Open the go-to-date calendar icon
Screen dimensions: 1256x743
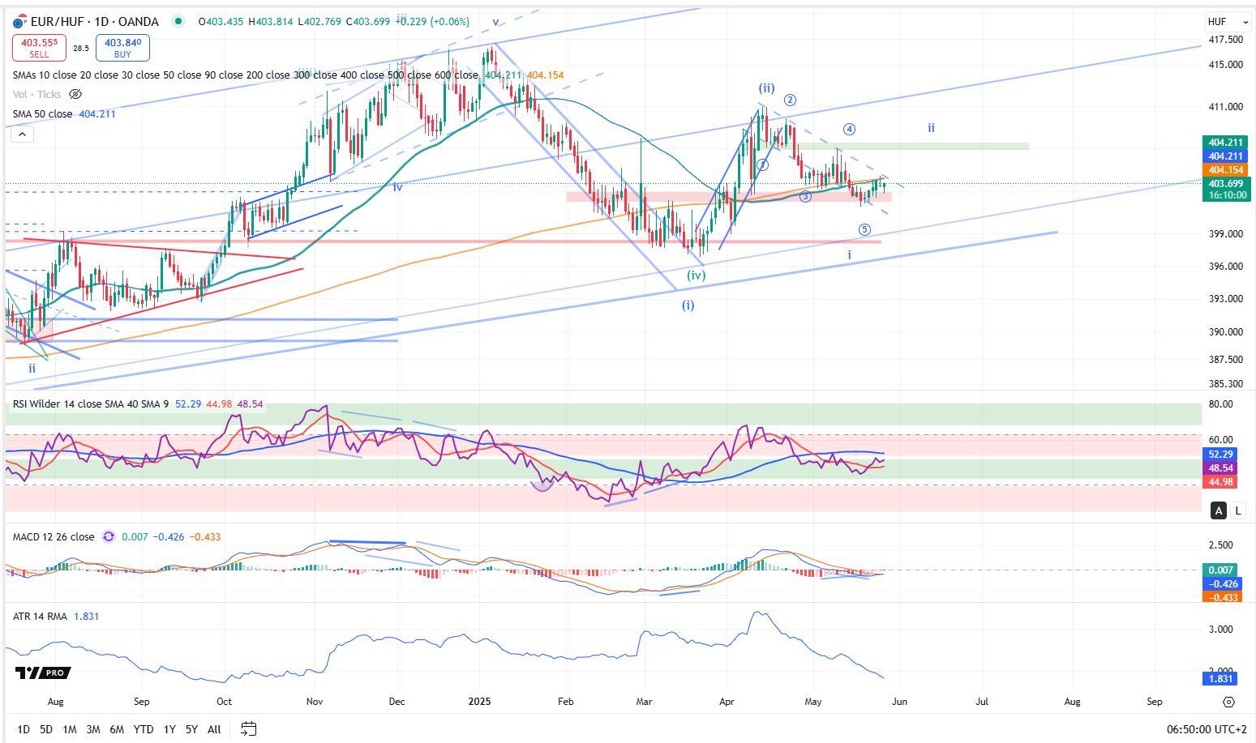click(x=249, y=729)
